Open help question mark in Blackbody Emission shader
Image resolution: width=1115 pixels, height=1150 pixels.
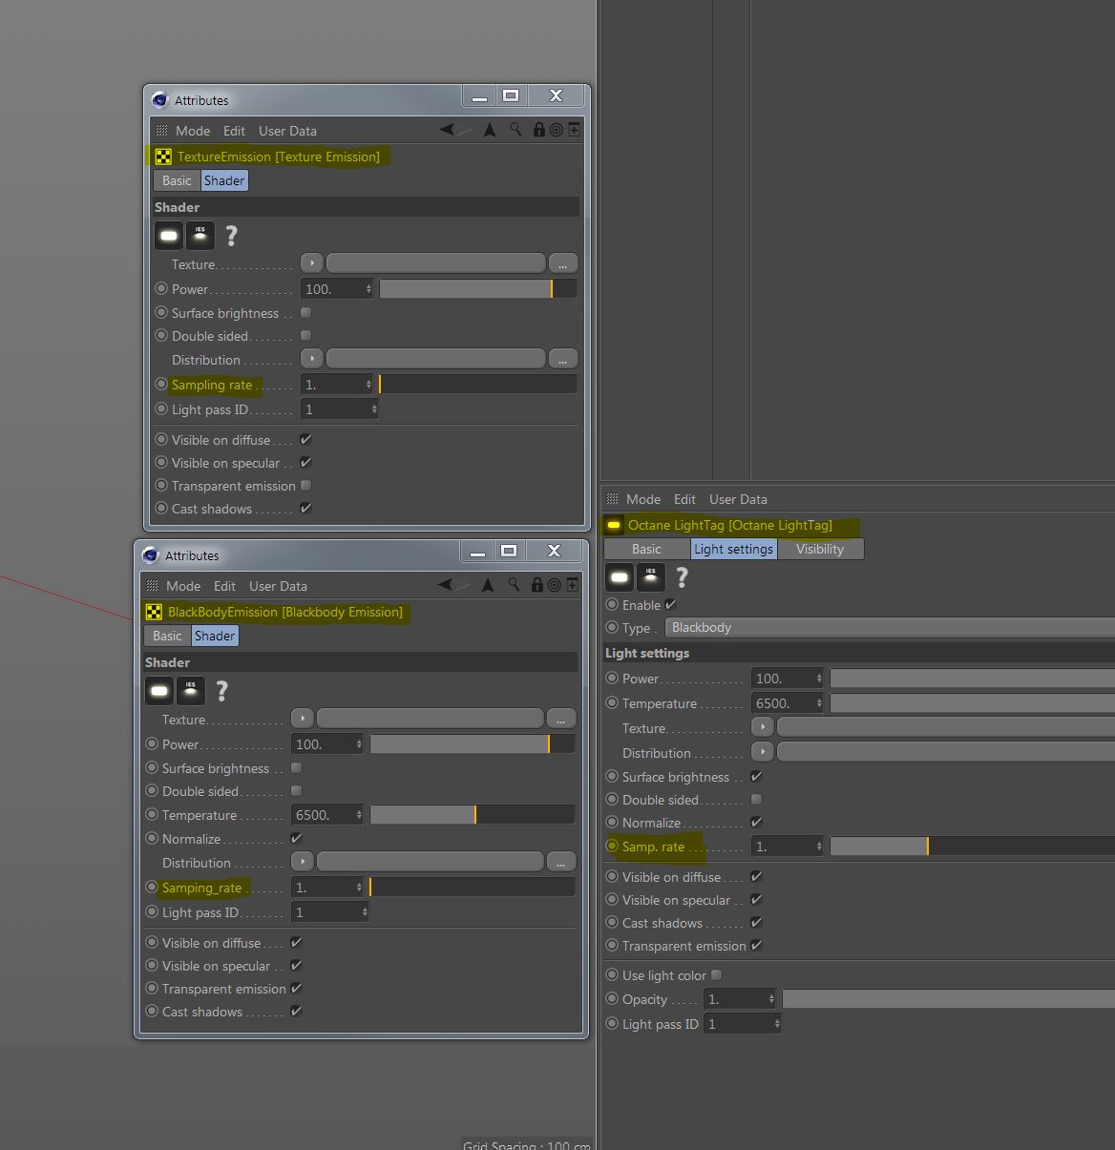(221, 691)
